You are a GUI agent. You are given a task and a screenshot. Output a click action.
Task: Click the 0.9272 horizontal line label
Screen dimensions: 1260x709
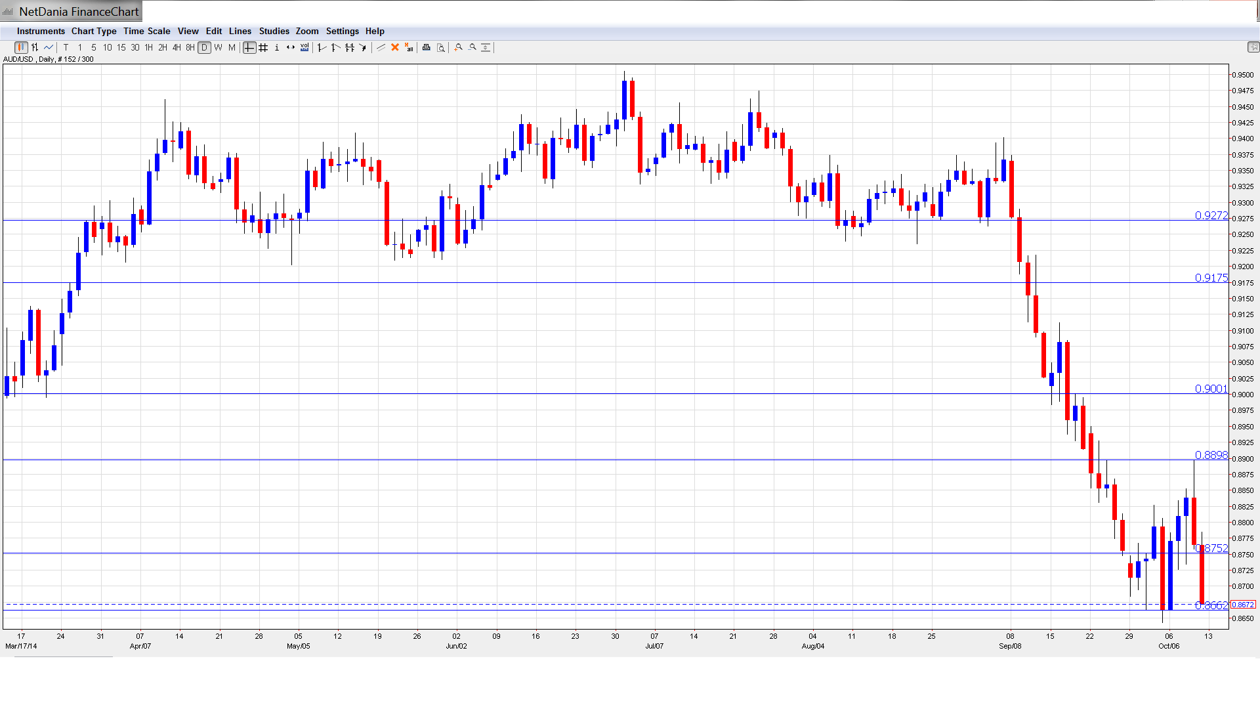(1211, 215)
